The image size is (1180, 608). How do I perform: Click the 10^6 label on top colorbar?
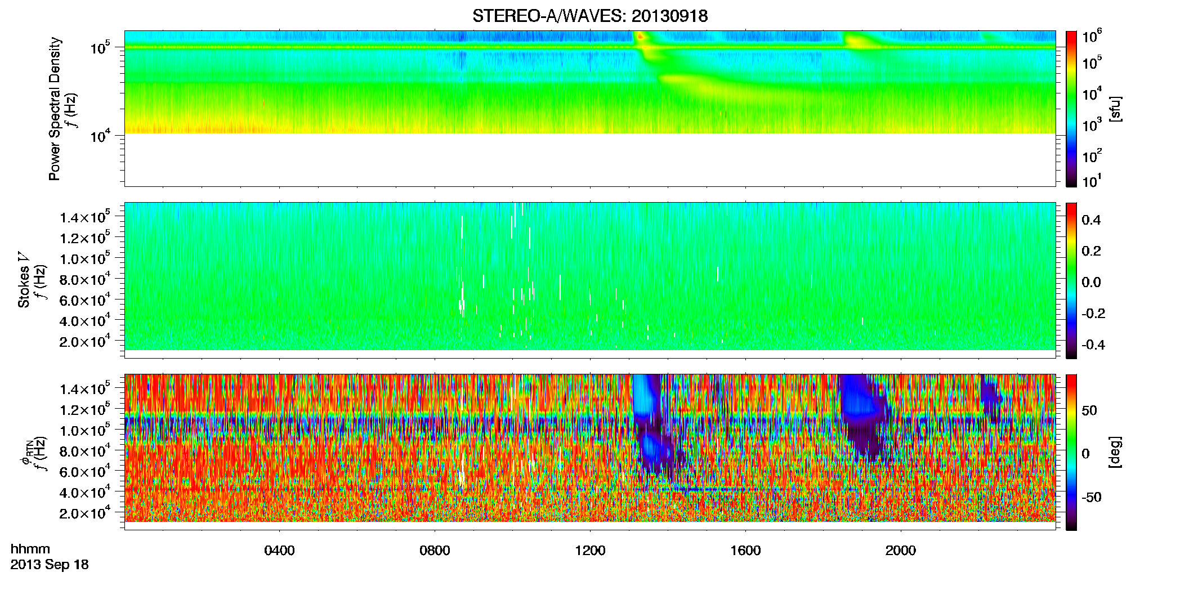1092,37
